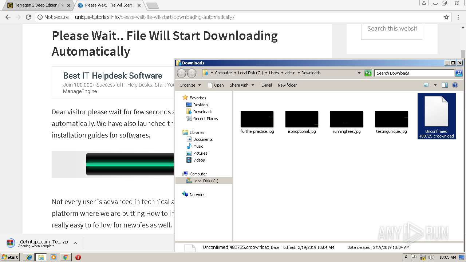Viewport: 466px width, 262px height.
Task: Select the Unconfirmed 480725.crdownload file
Action: (x=437, y=116)
